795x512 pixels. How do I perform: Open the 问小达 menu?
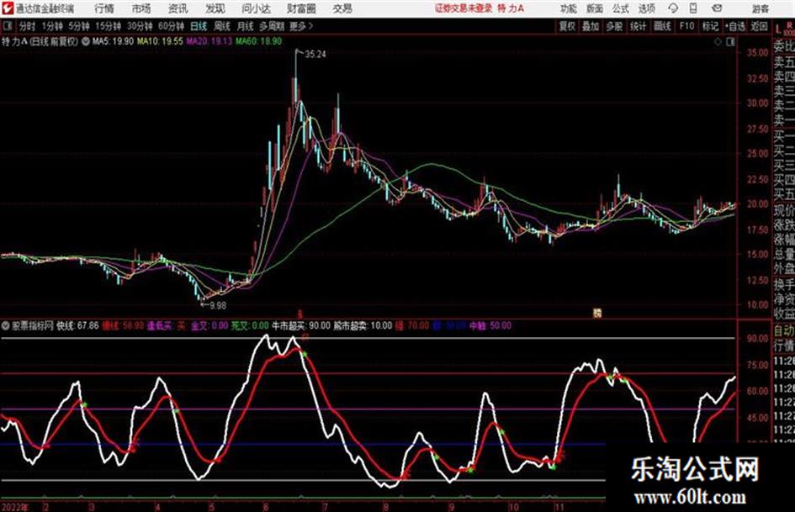pos(256,8)
